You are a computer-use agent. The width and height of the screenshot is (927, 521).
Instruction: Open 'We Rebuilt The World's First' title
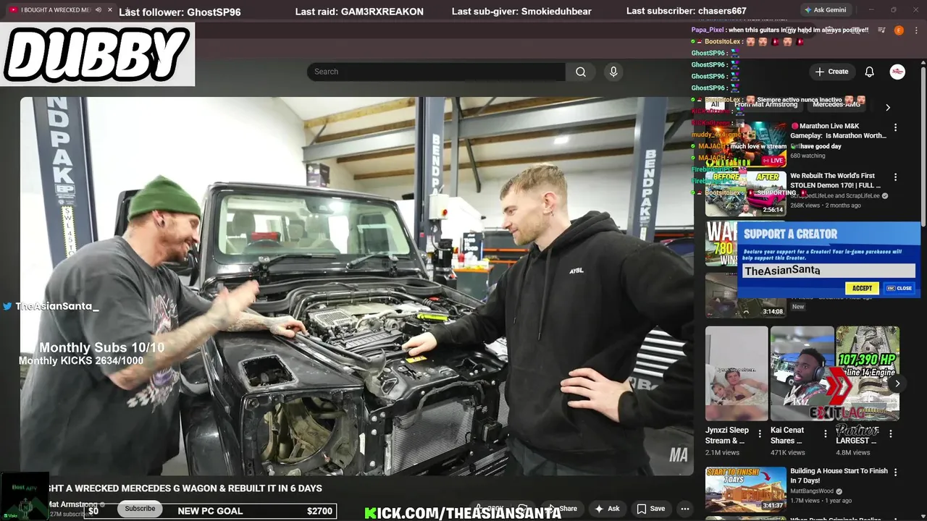(x=835, y=181)
